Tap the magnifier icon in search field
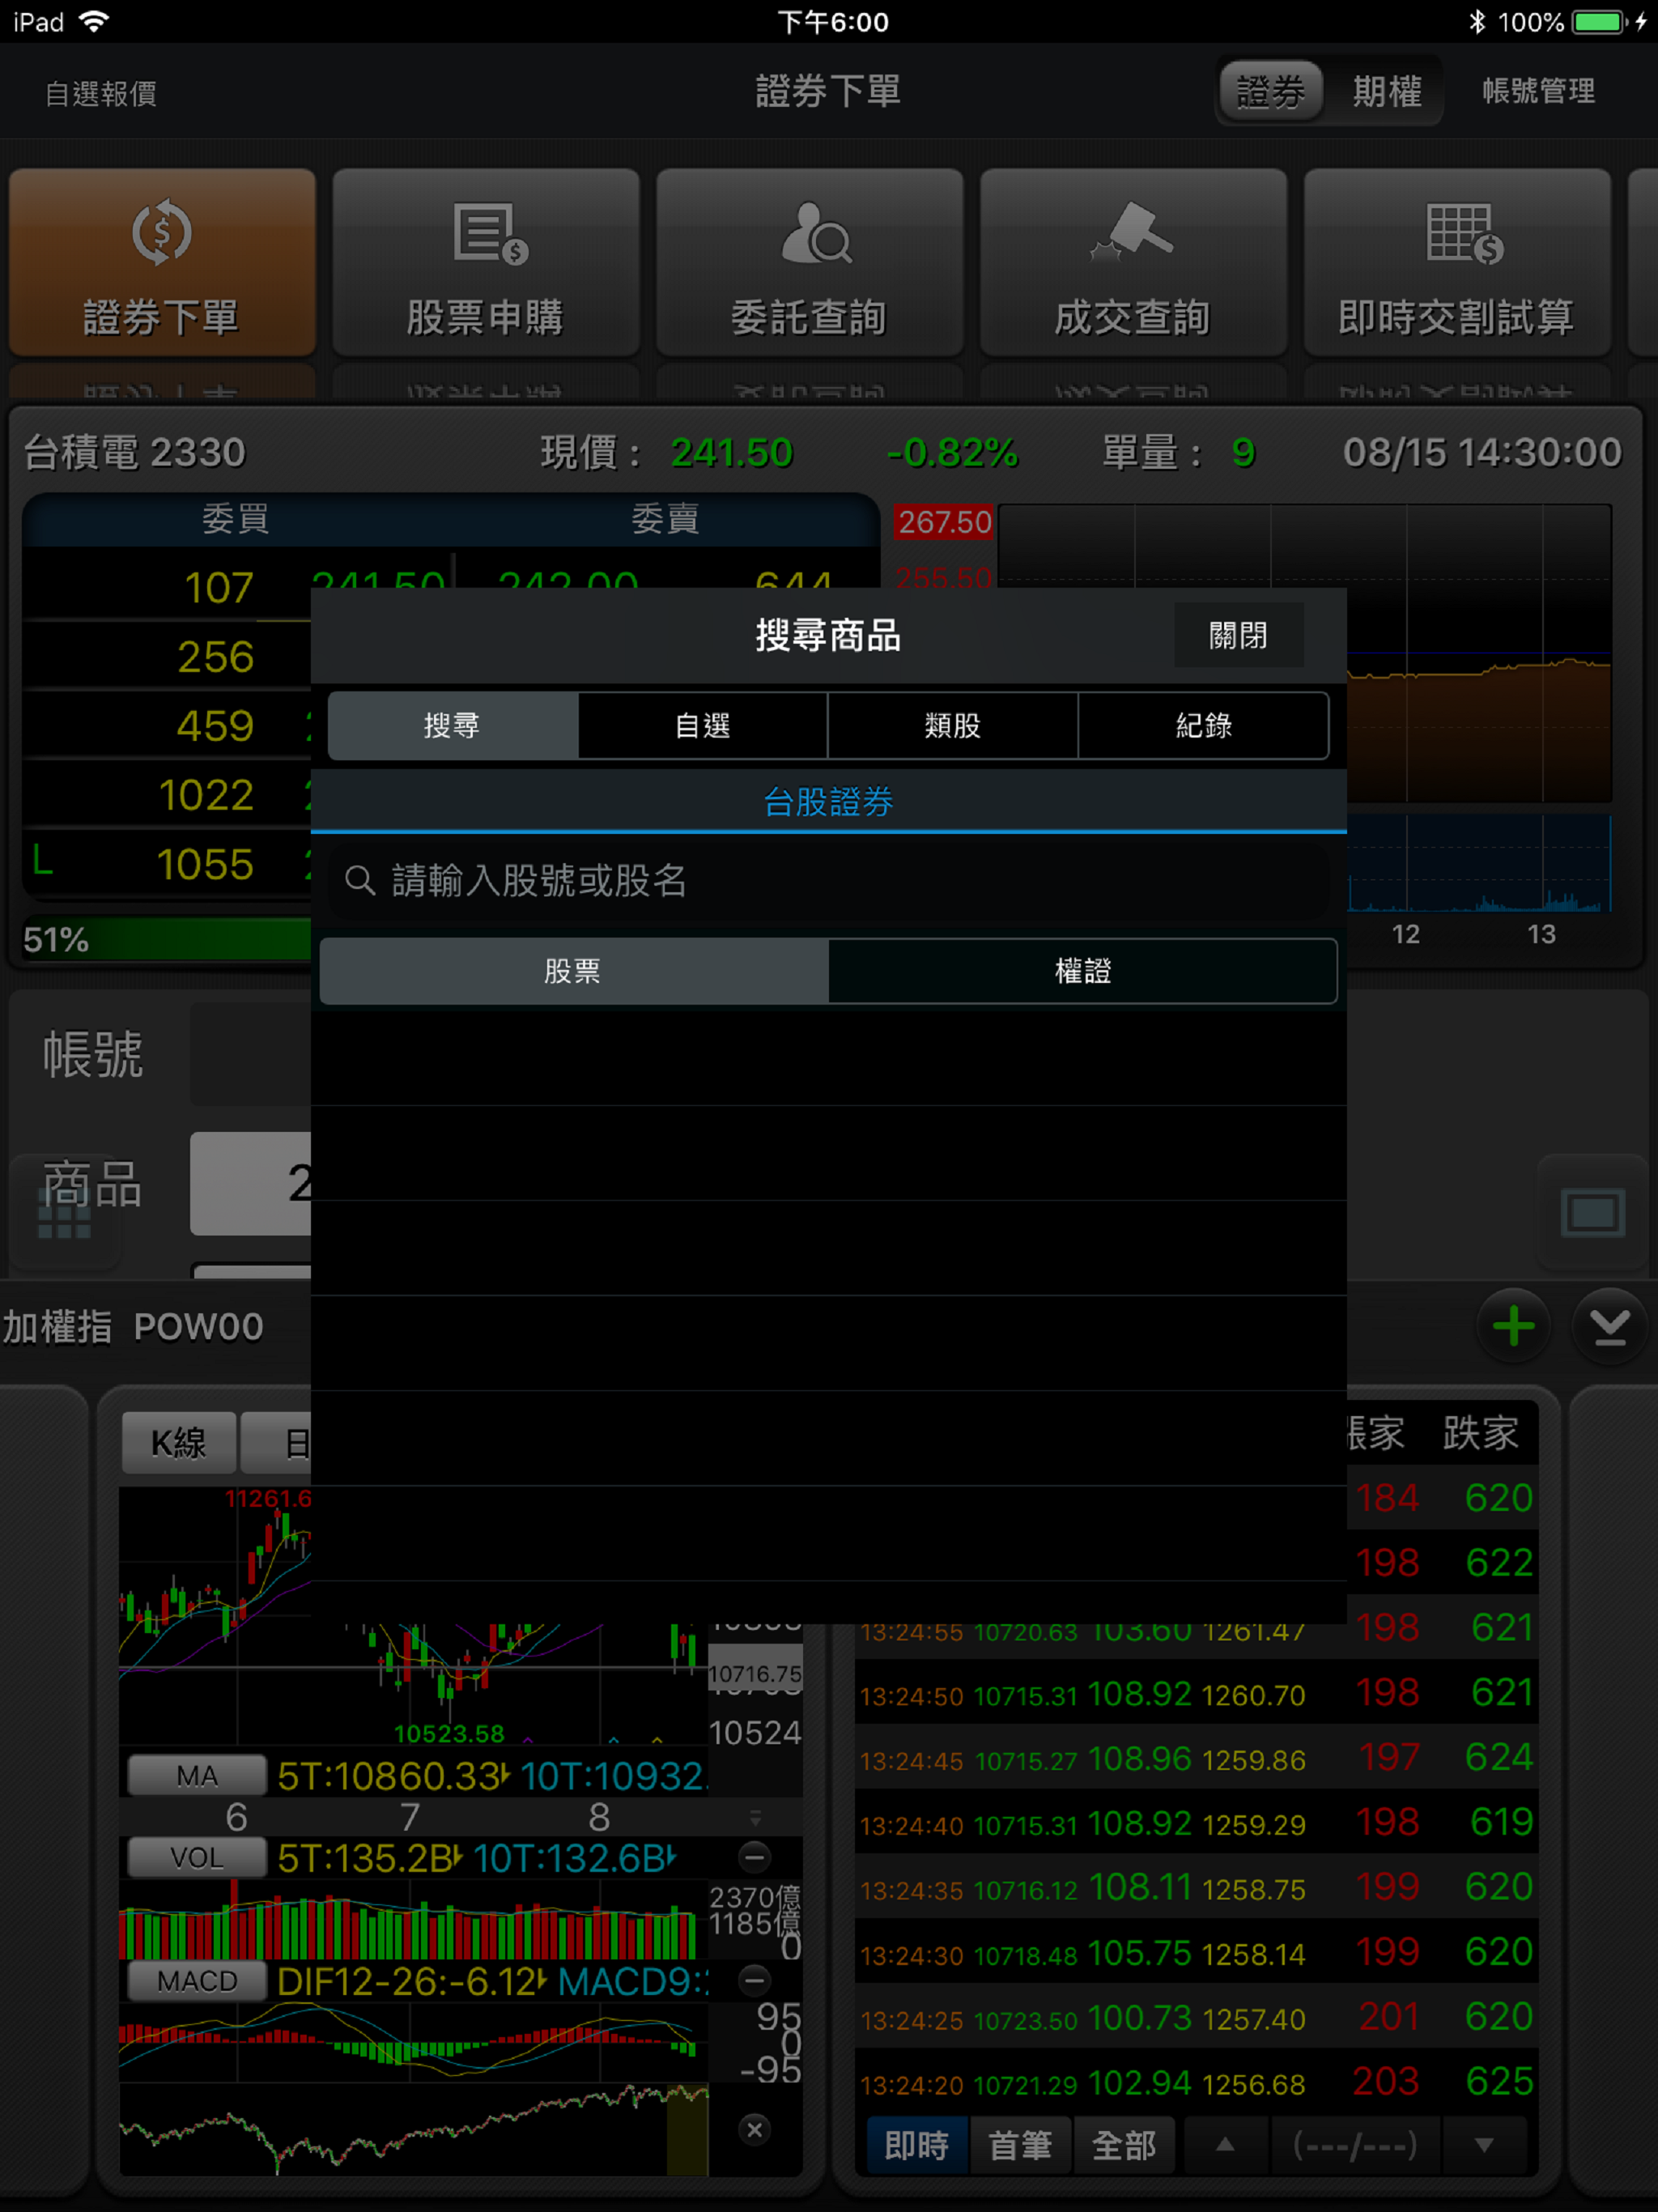Screen dimensions: 1658x2212 point(360,880)
